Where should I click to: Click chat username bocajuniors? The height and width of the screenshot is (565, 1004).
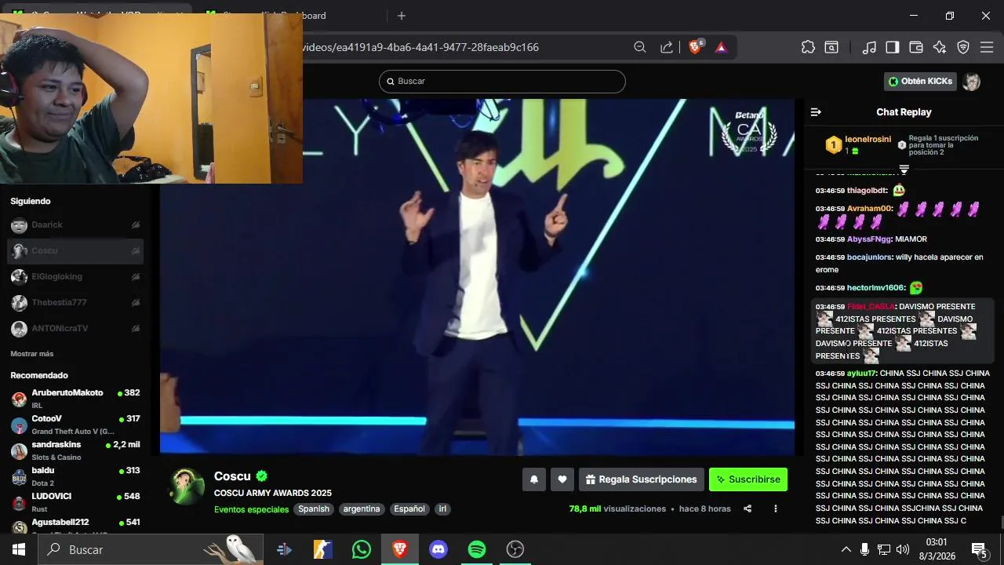point(869,257)
